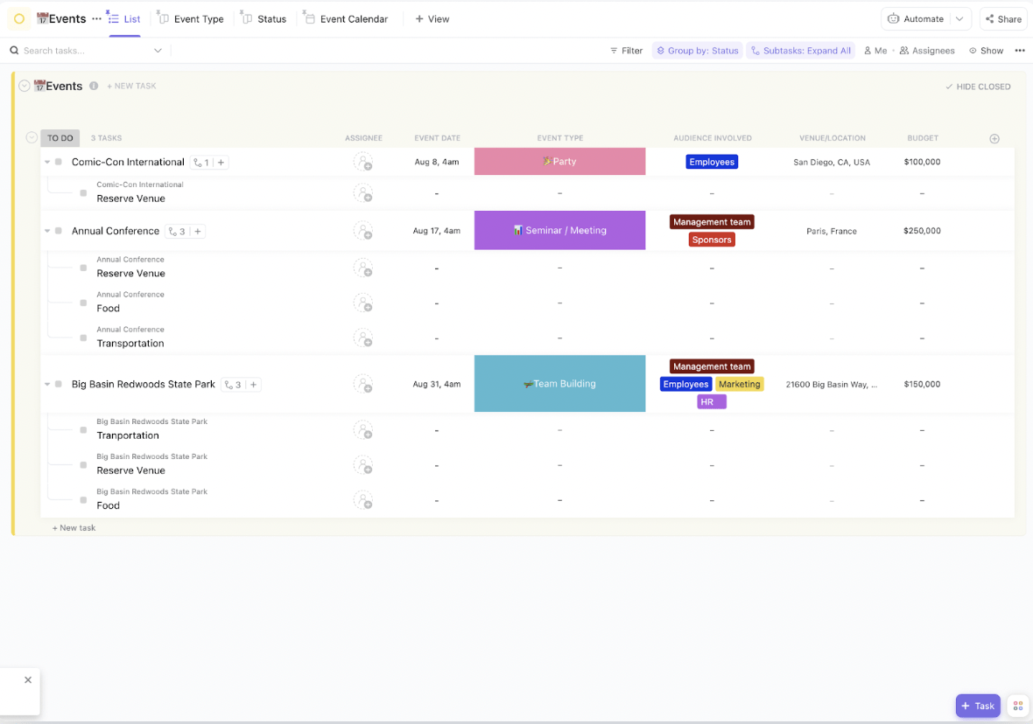Collapse Comic-Con International subtasks
Viewport: 1033px width, 724px height.
click(46, 162)
